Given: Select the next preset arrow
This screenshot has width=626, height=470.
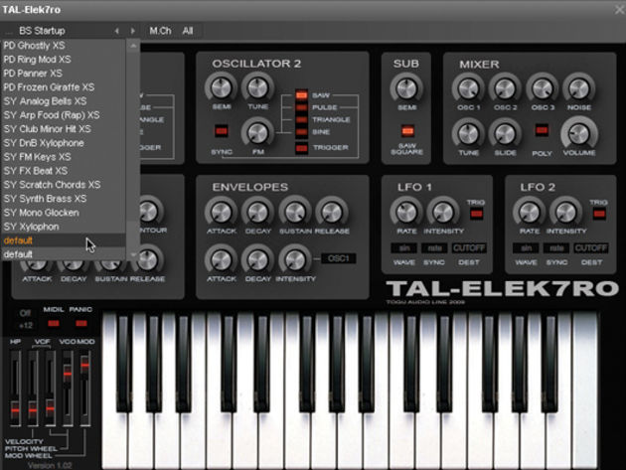Looking at the screenshot, I should pos(133,31).
